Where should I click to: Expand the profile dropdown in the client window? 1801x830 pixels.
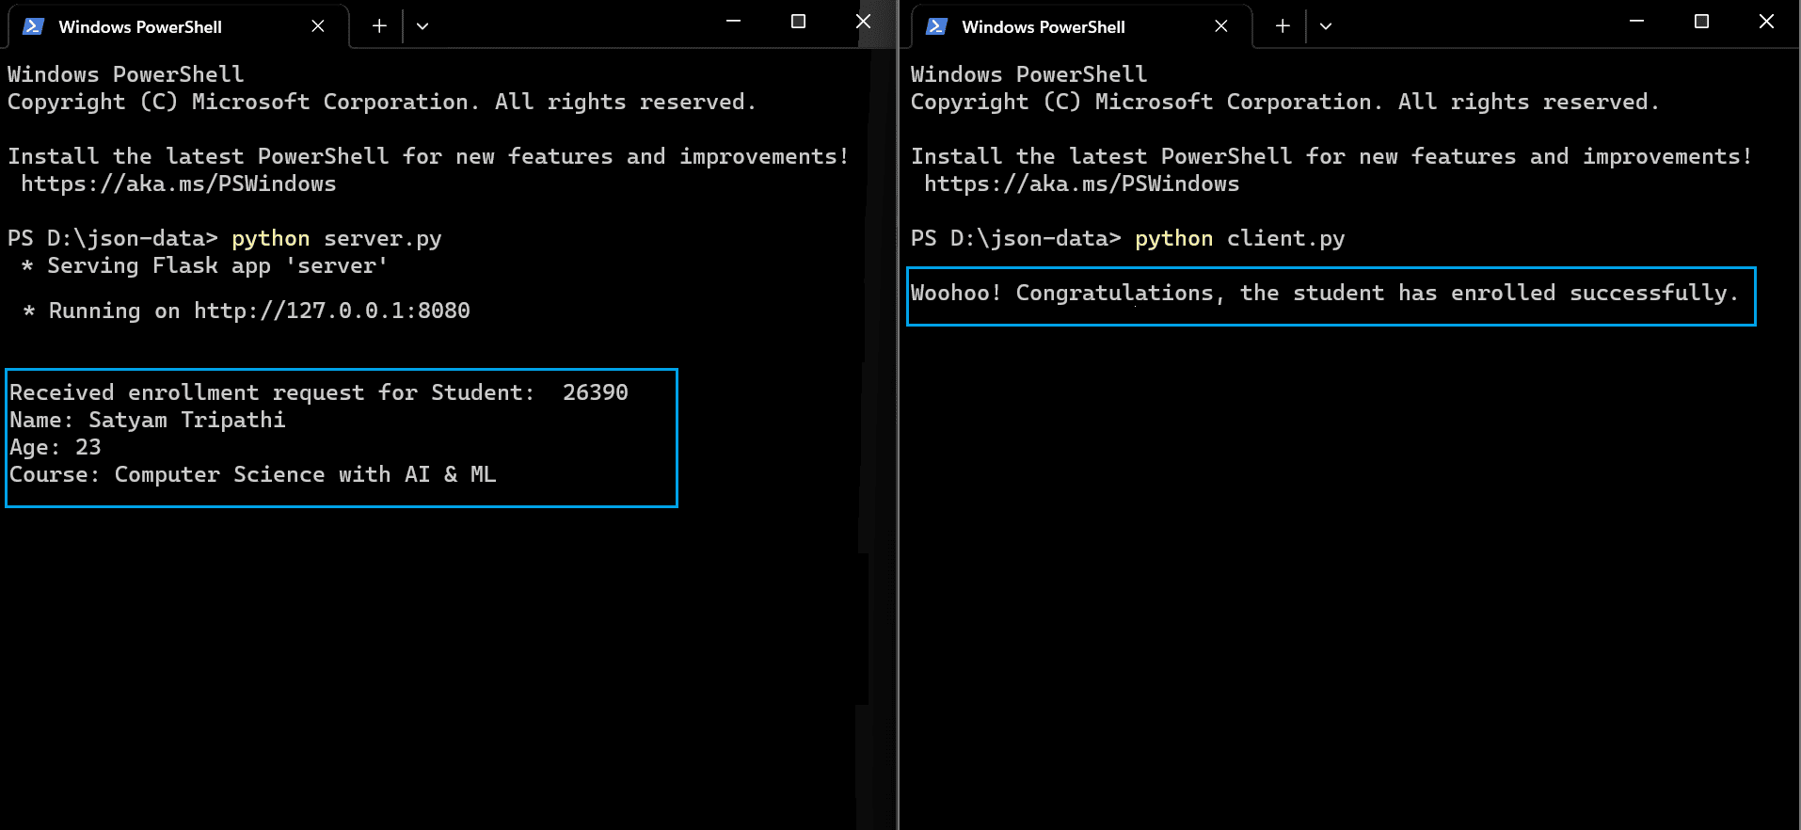point(1326,26)
